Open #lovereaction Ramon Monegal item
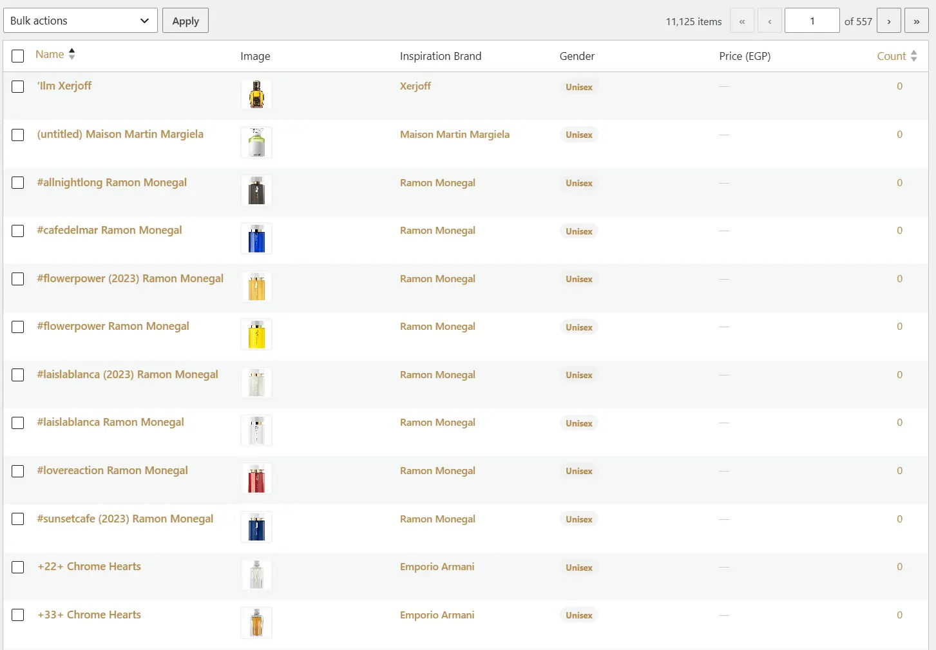This screenshot has height=650, width=936. pos(112,470)
